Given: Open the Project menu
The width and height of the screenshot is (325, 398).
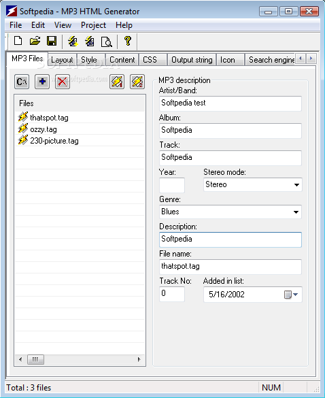Looking at the screenshot, I should click(x=93, y=25).
